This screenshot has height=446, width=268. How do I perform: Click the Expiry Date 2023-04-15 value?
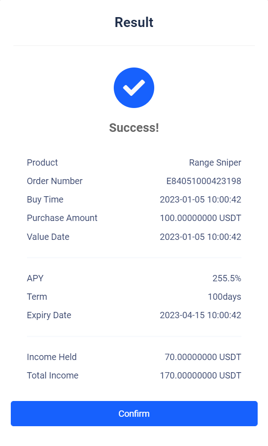point(201,315)
